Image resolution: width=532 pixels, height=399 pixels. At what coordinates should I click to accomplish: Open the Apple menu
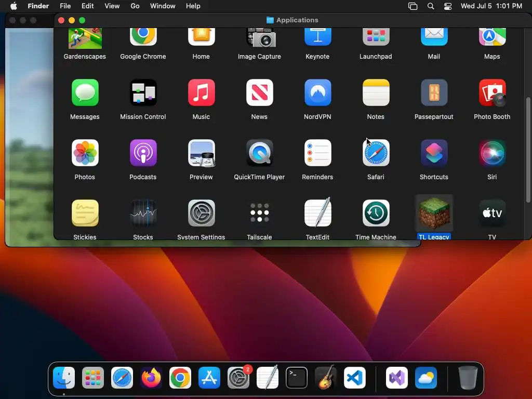[x=14, y=6]
